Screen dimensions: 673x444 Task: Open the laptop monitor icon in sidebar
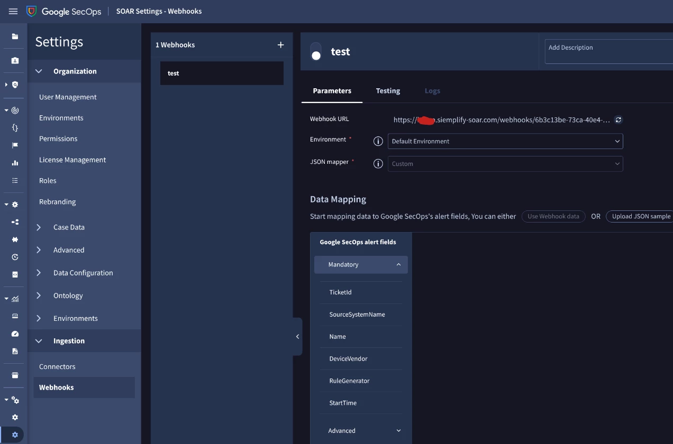[x=15, y=316]
